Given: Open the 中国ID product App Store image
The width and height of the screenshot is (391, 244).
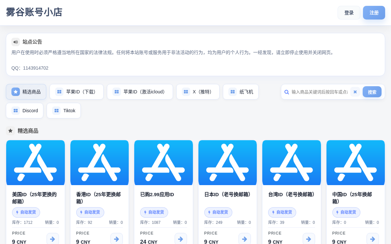Looking at the screenshot, I should [355, 163].
